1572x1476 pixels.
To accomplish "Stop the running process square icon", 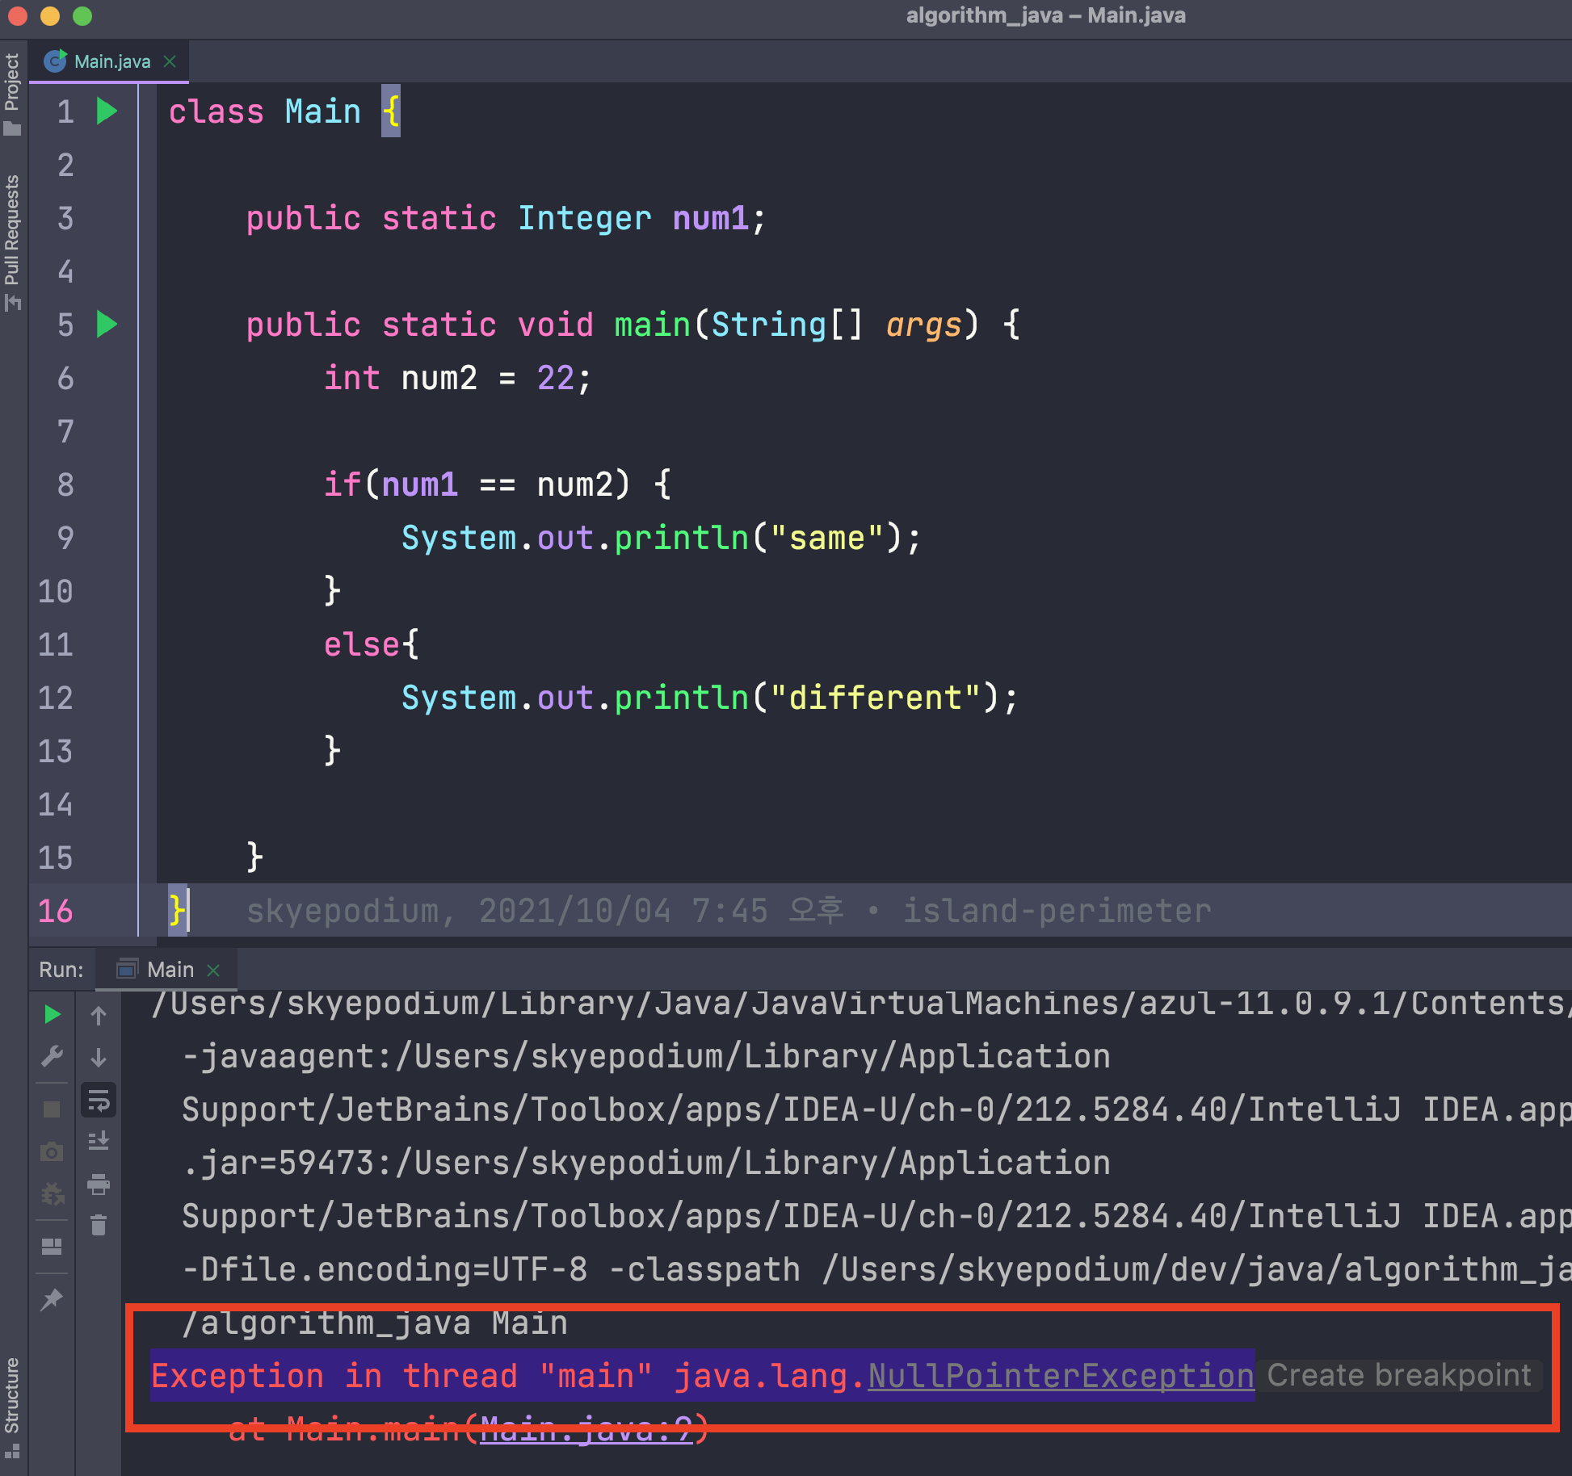I will tap(52, 1109).
